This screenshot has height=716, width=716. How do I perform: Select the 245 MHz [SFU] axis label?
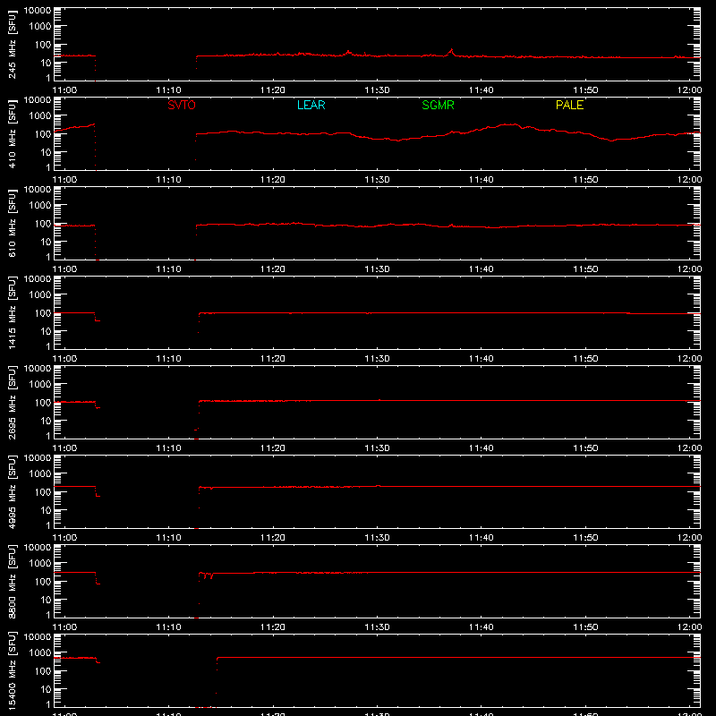coord(12,44)
